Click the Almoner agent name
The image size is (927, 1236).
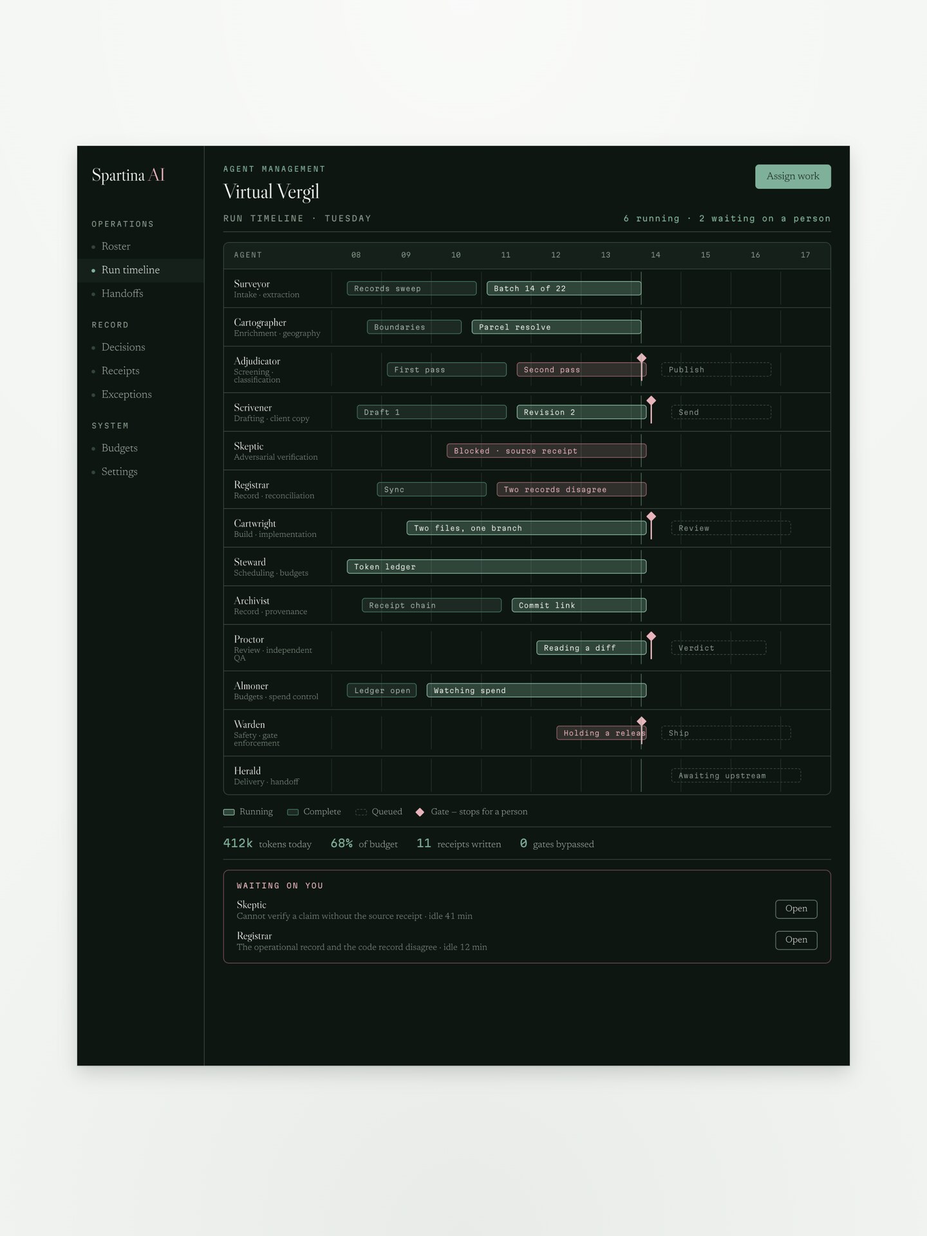tap(251, 686)
